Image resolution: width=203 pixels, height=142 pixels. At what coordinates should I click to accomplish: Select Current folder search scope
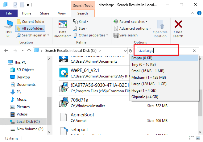(x=31, y=22)
